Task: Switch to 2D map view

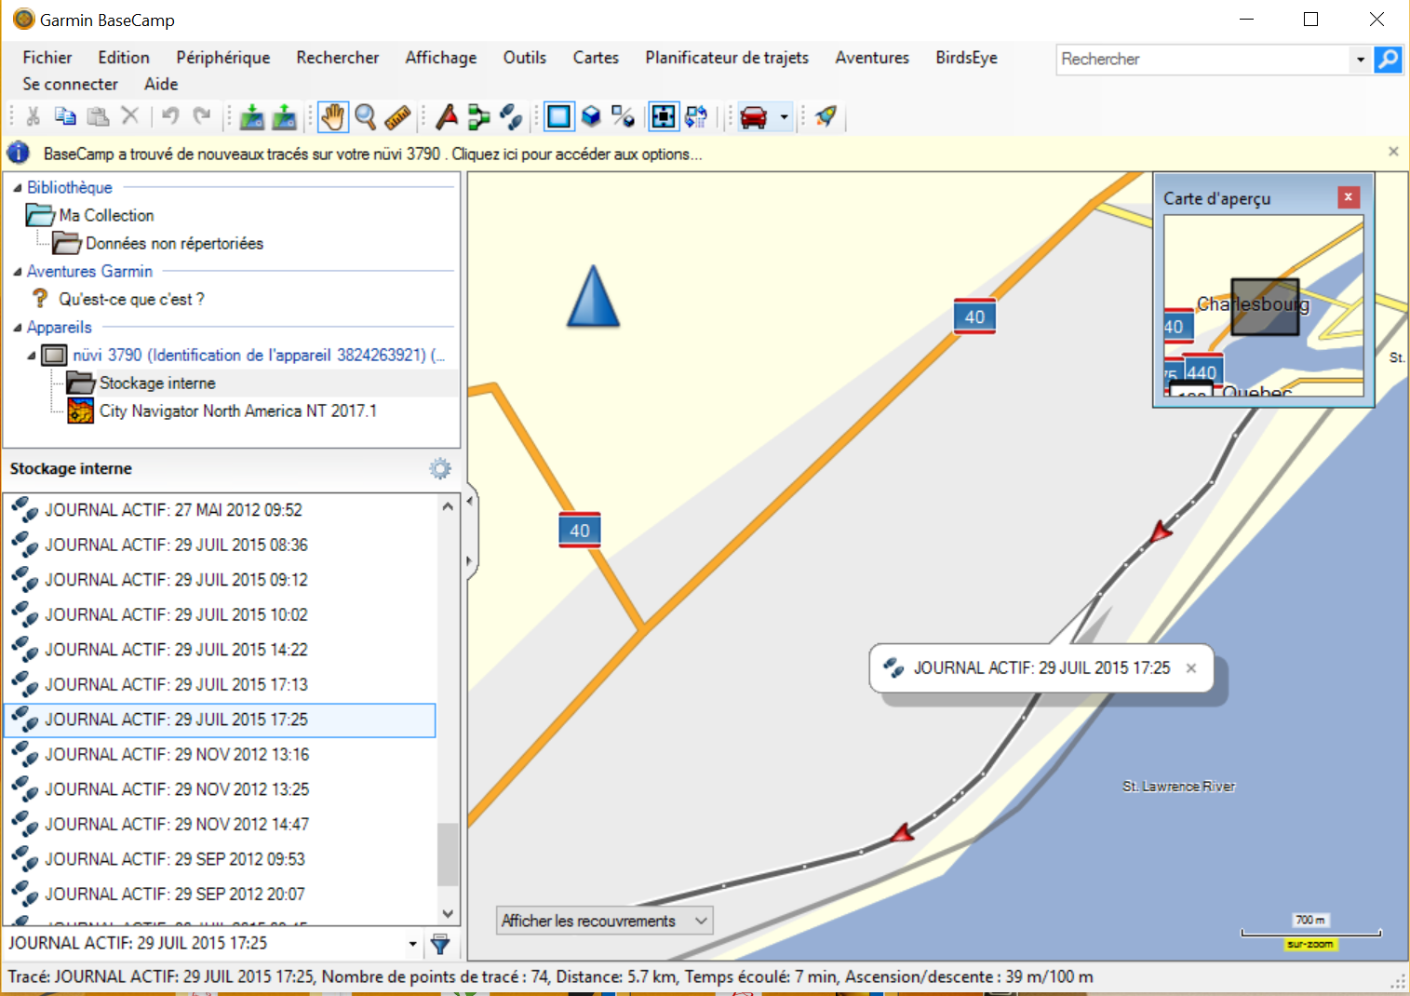Action: [x=559, y=116]
